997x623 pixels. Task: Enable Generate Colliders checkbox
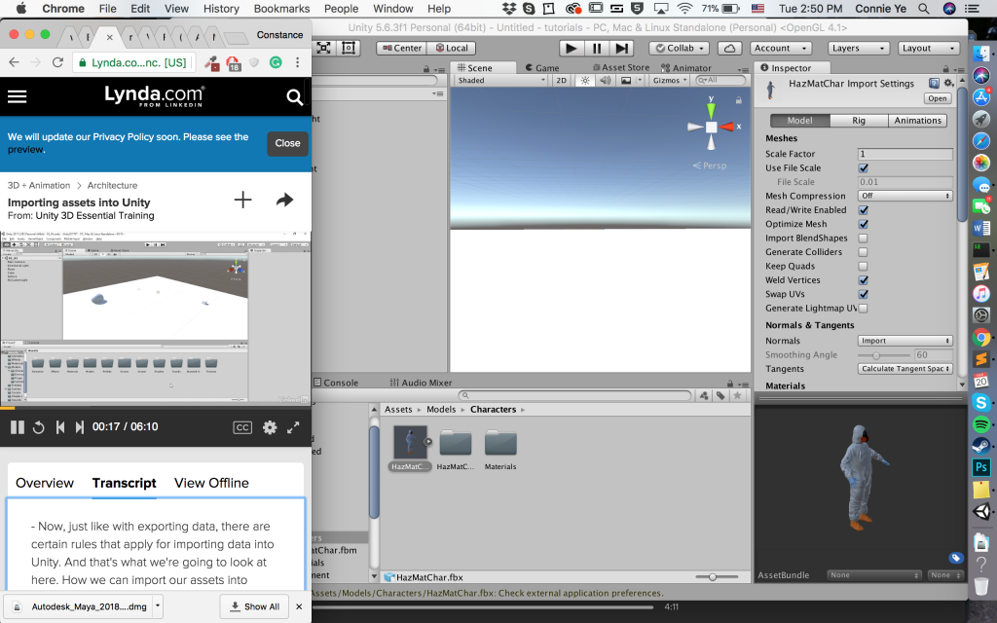(x=864, y=252)
